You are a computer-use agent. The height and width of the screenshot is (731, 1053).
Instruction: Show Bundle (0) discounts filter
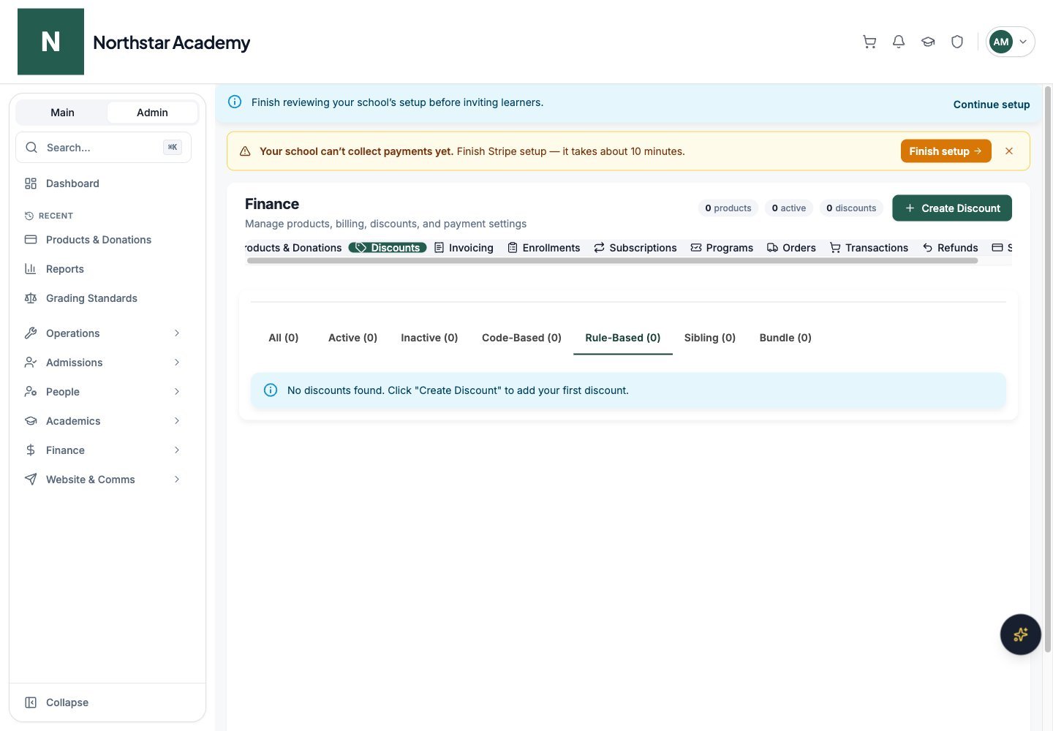(x=785, y=338)
